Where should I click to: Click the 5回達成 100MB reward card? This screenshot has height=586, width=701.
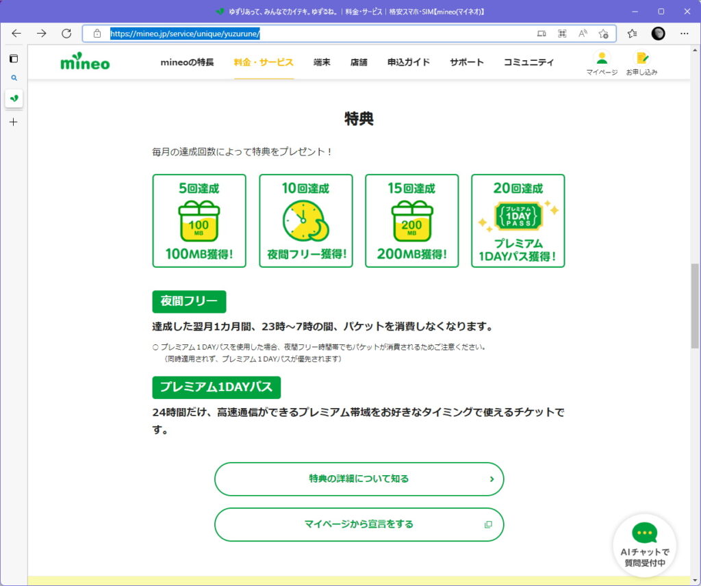199,221
